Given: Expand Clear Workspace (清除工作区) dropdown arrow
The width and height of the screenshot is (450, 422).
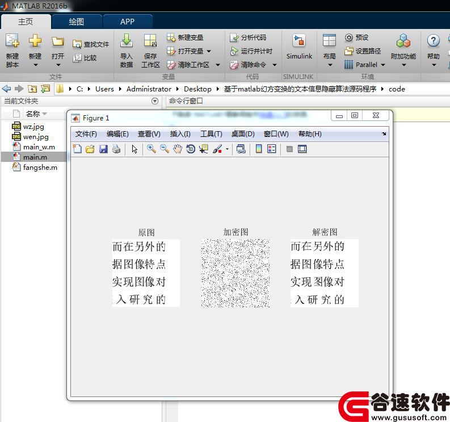Looking at the screenshot, I should [x=218, y=65].
